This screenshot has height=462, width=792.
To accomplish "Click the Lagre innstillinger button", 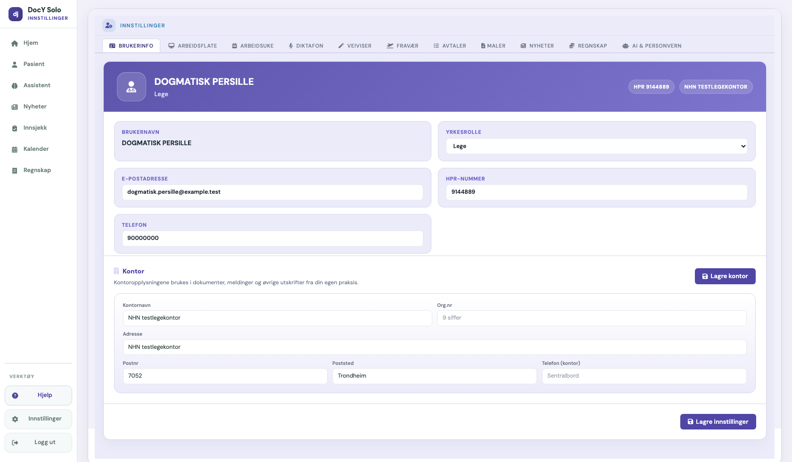I will tap(718, 421).
